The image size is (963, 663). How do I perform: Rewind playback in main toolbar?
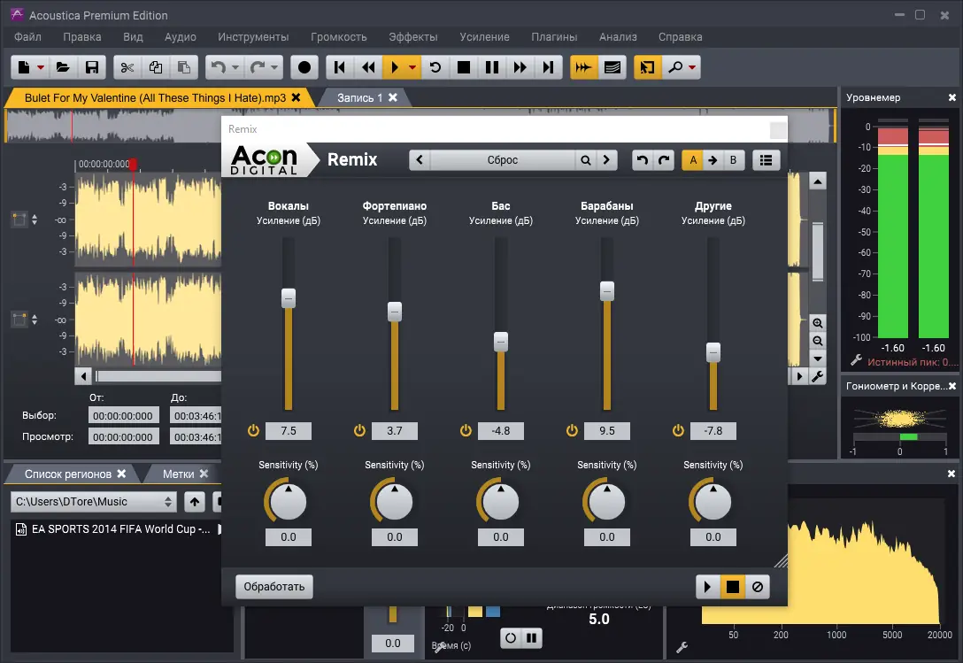tap(368, 67)
